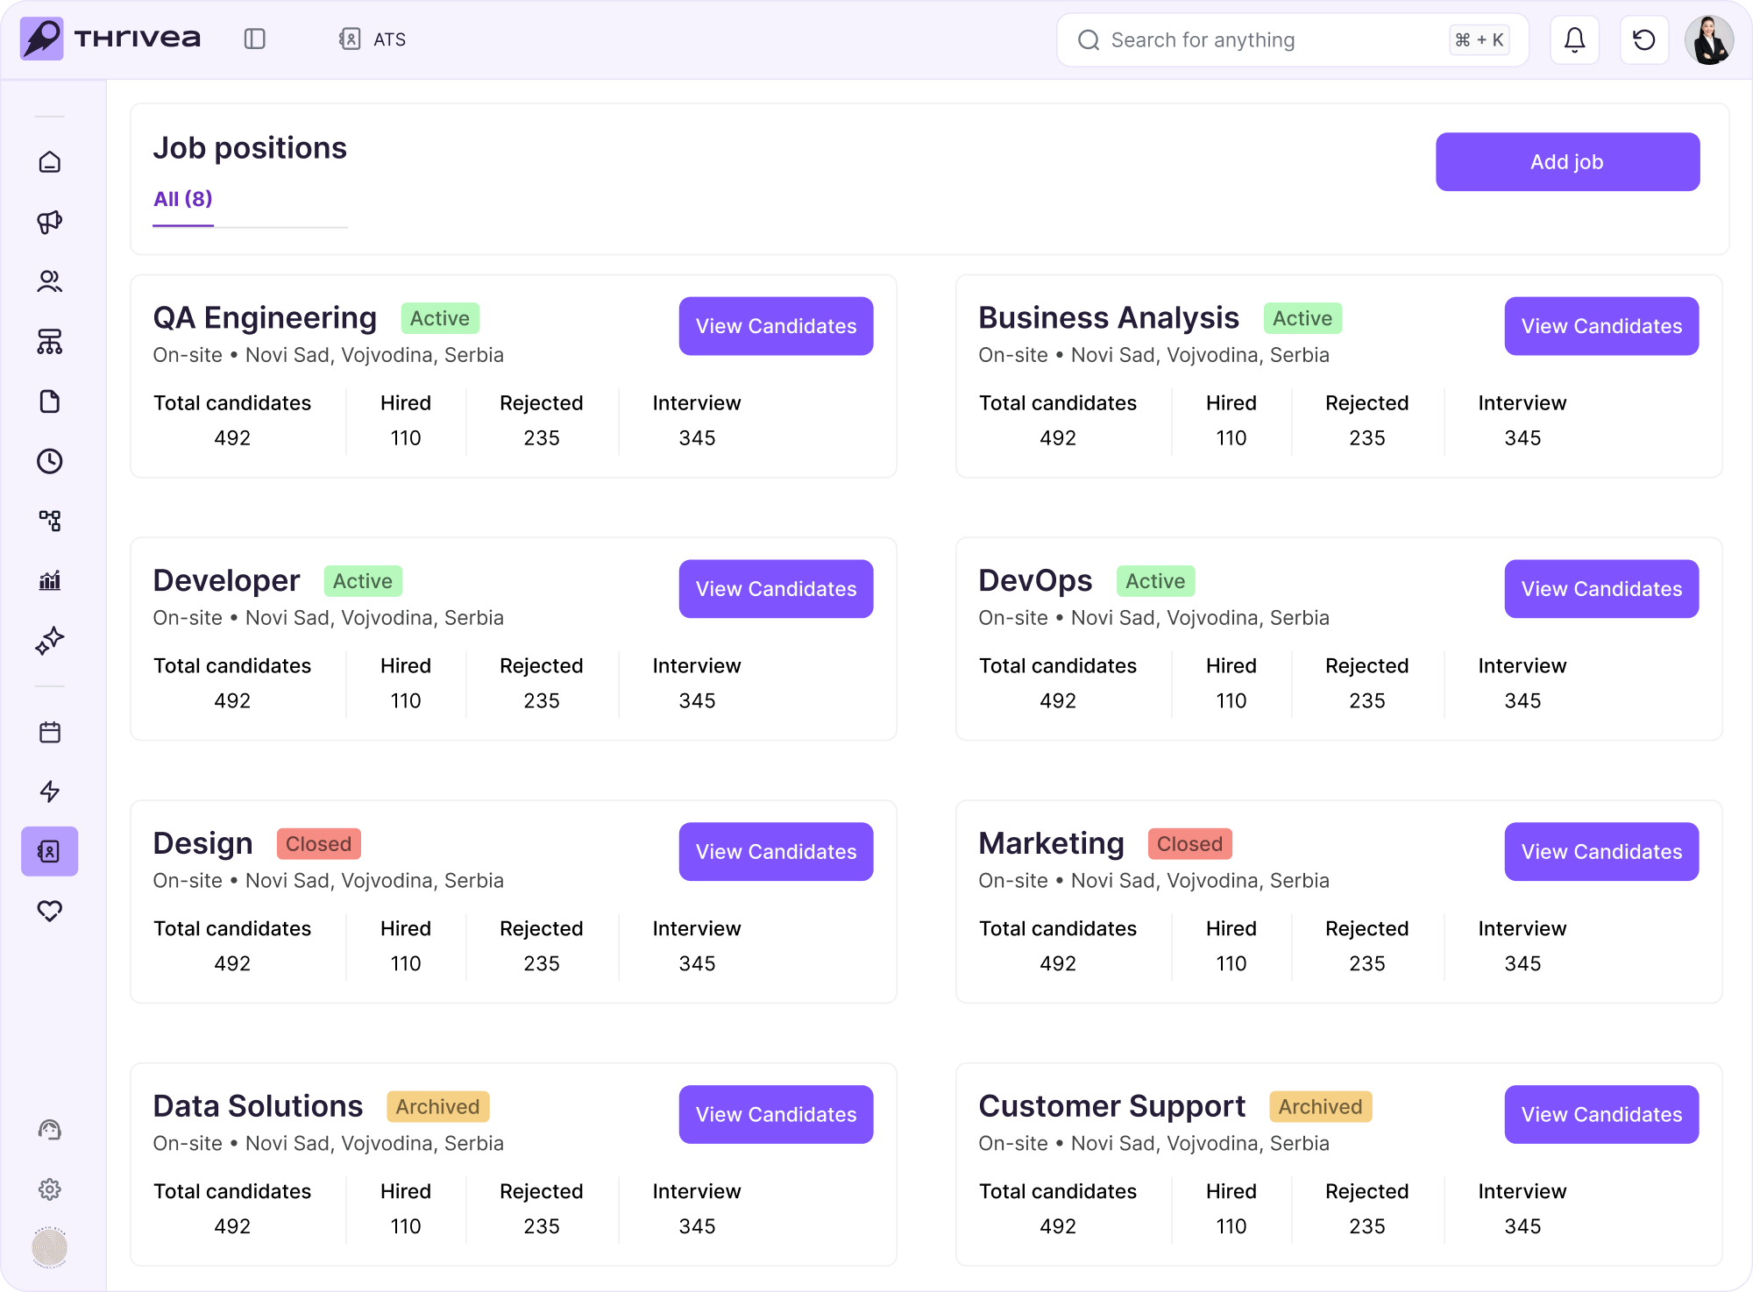Click the ⌘ + K shortcut badge
This screenshot has width=1753, height=1292.
point(1479,39)
